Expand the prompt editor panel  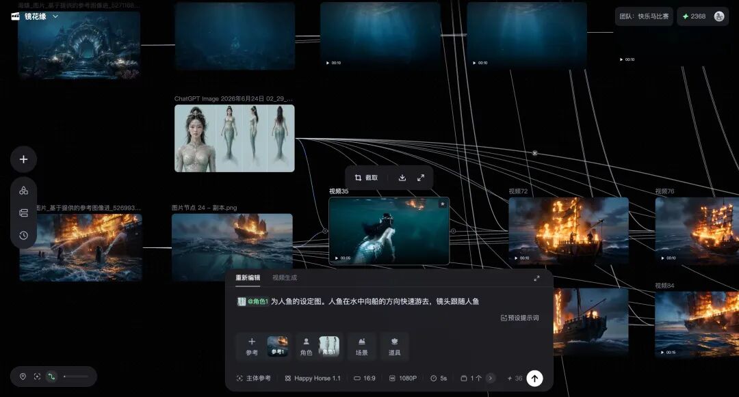tap(536, 279)
